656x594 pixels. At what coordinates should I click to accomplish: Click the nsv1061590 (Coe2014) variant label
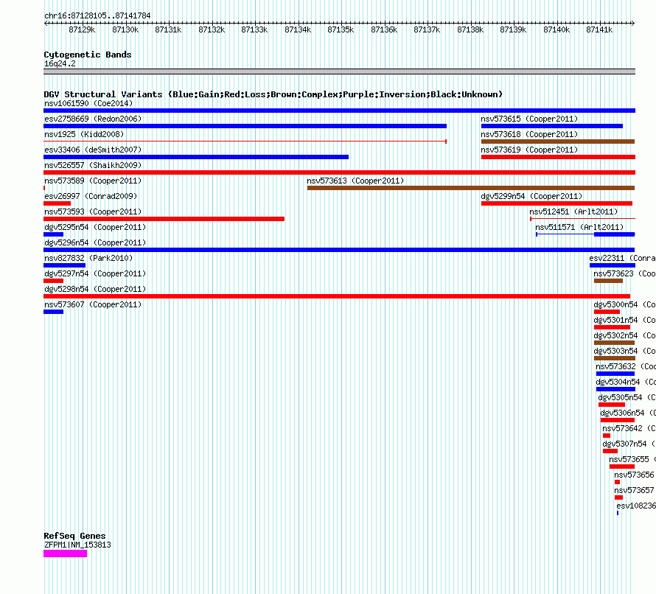click(x=88, y=103)
